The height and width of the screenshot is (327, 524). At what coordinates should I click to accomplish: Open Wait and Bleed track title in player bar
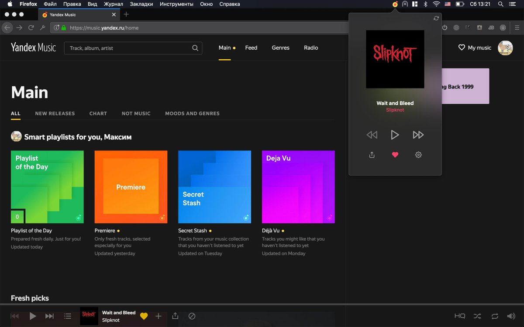[119, 313]
